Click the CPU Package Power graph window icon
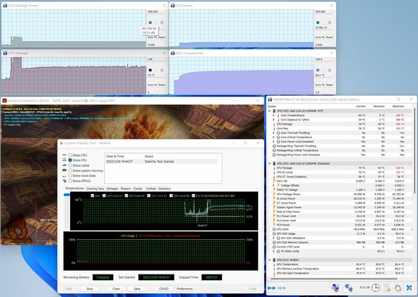 click(5, 5)
